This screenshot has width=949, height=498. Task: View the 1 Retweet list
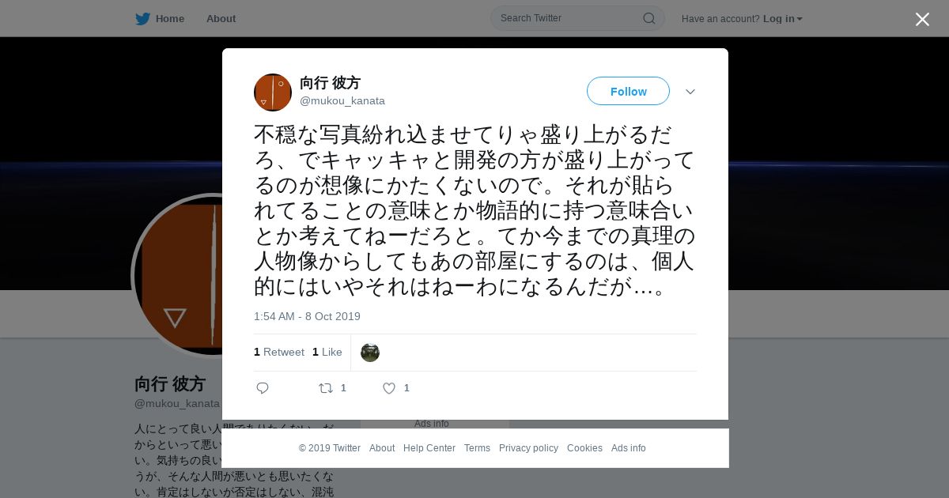[x=279, y=353]
